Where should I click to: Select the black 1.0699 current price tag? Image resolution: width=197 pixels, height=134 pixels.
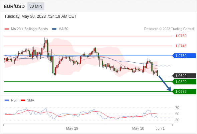pos(184,76)
